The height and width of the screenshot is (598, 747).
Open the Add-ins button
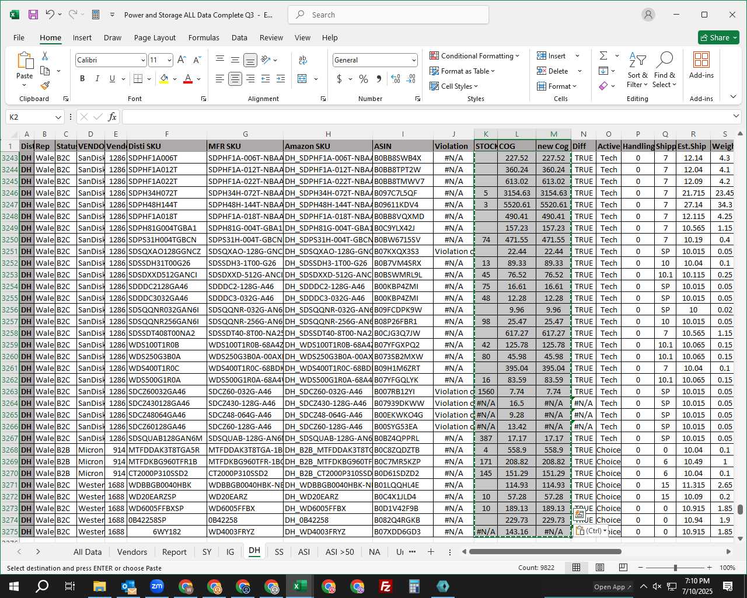coord(701,65)
